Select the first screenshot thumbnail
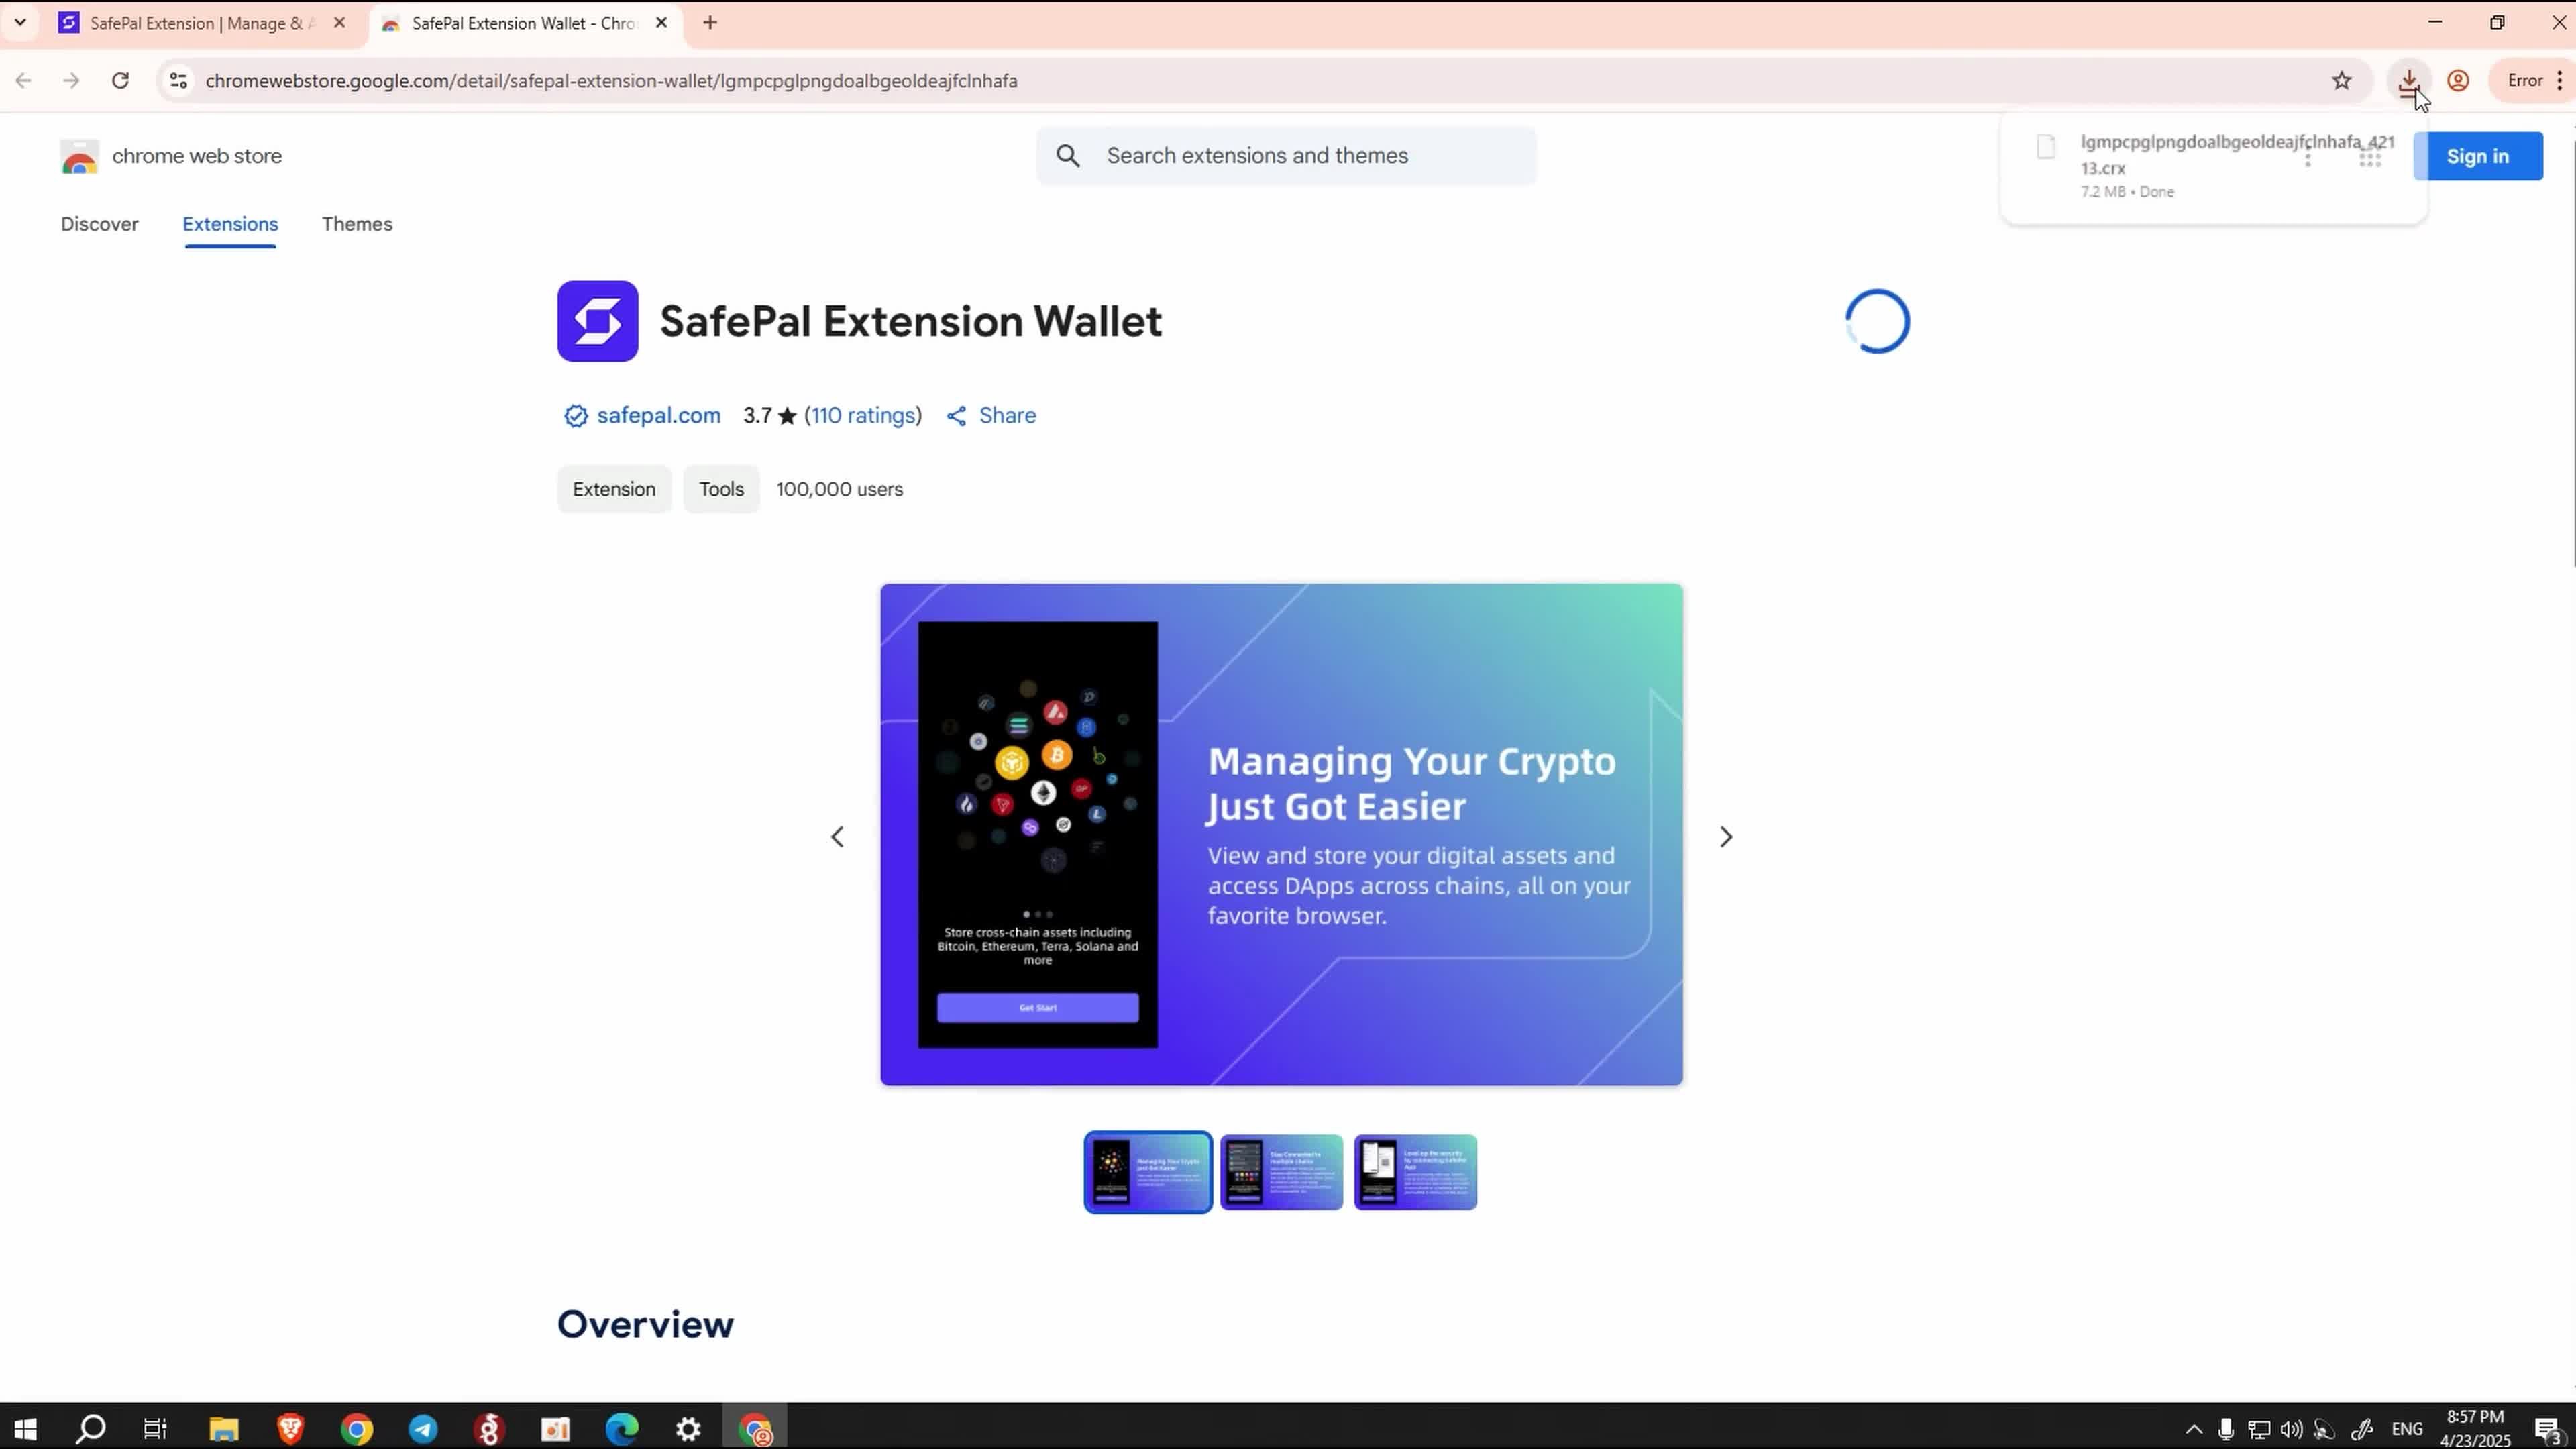This screenshot has height=1449, width=2576. 1148,1172
